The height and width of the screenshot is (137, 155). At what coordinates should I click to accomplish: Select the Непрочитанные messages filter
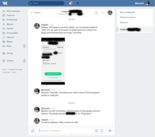coord(128,17)
